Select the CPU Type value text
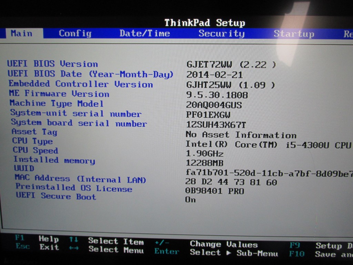The width and height of the screenshot is (353, 265). pos(268,145)
